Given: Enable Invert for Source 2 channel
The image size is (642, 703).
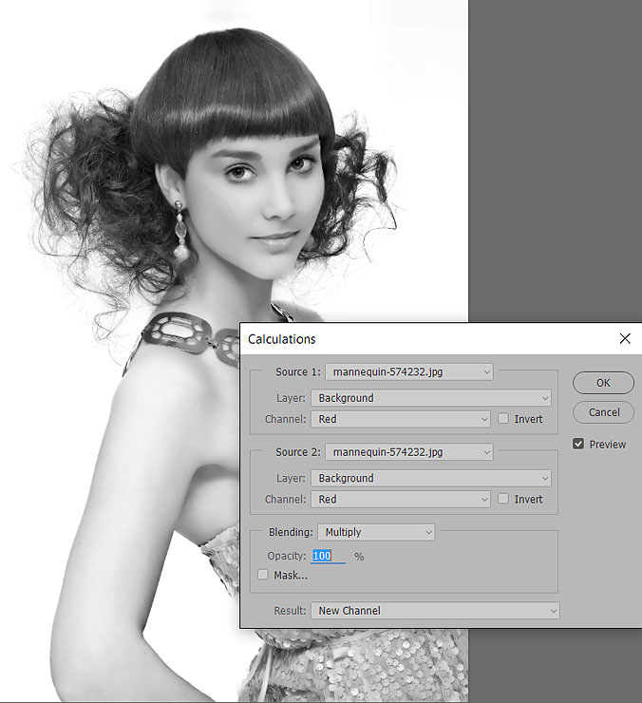Looking at the screenshot, I should point(503,499).
